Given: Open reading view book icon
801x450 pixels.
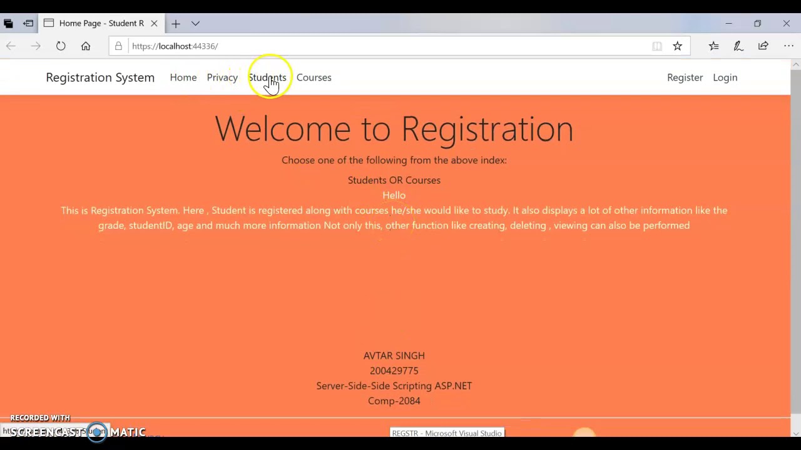Looking at the screenshot, I should click(x=657, y=46).
